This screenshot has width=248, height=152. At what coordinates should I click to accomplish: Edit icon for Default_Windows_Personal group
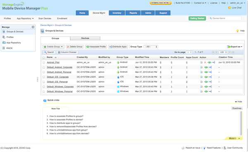[x=202, y=91]
